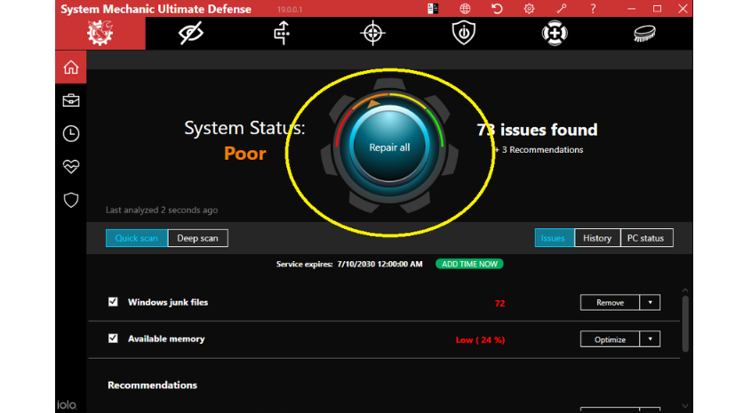Click the crosshair target icon in top toolbar

coord(372,34)
